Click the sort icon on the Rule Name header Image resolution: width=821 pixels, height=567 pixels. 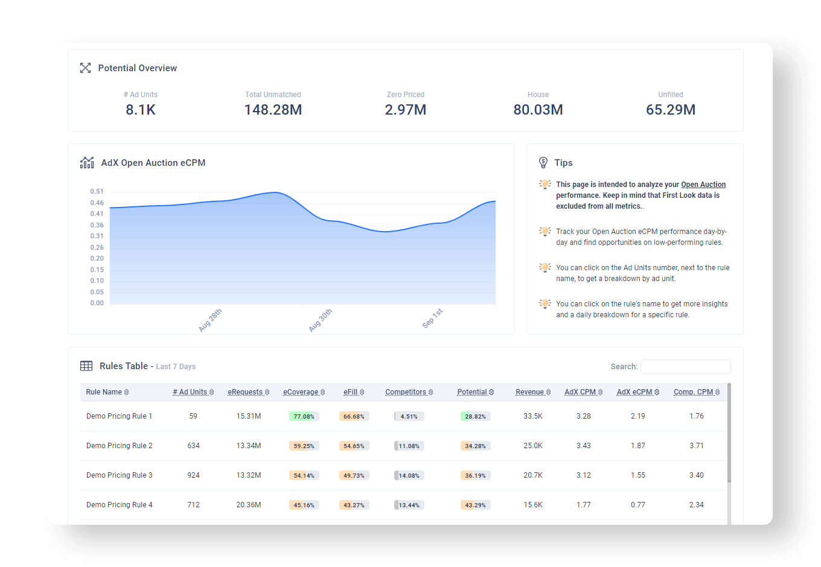click(126, 391)
